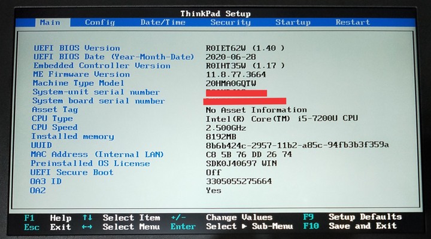Select the Intel Core i5-7200U CPU value
Viewport: 431px width, 239px height.
[x=282, y=118]
